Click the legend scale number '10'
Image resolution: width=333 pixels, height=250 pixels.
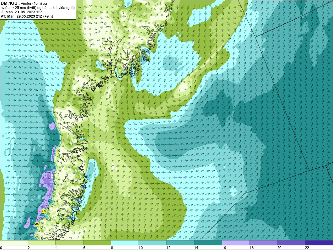[x=141, y=248]
